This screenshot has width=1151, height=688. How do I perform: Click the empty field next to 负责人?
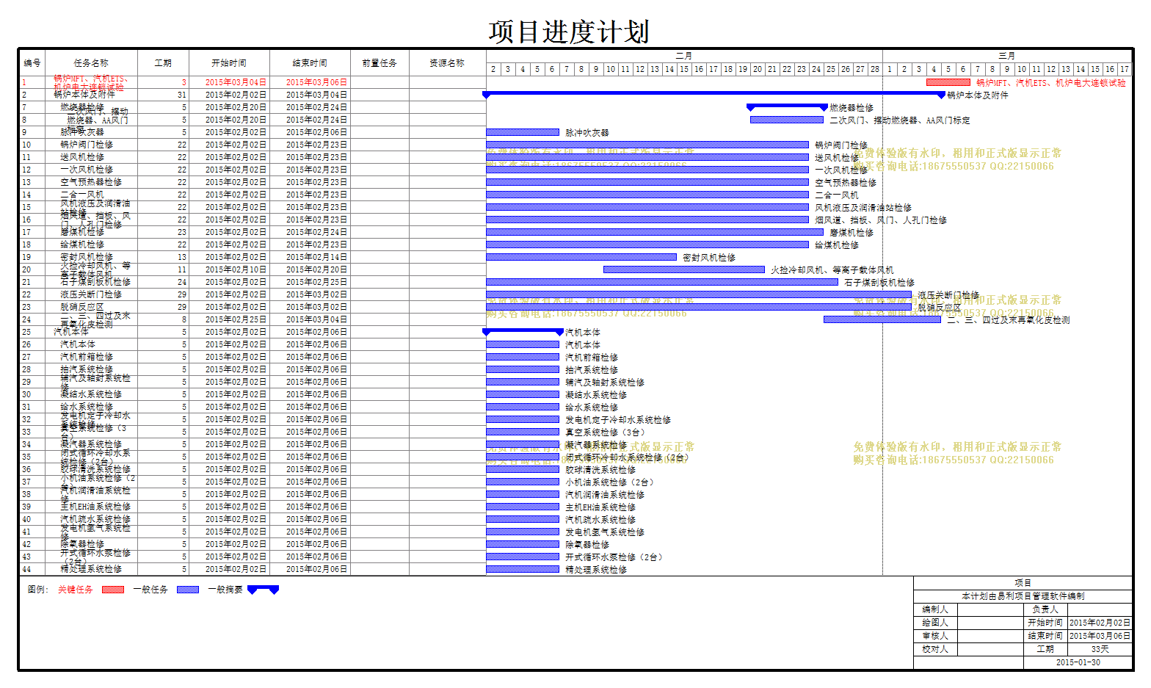[1100, 609]
